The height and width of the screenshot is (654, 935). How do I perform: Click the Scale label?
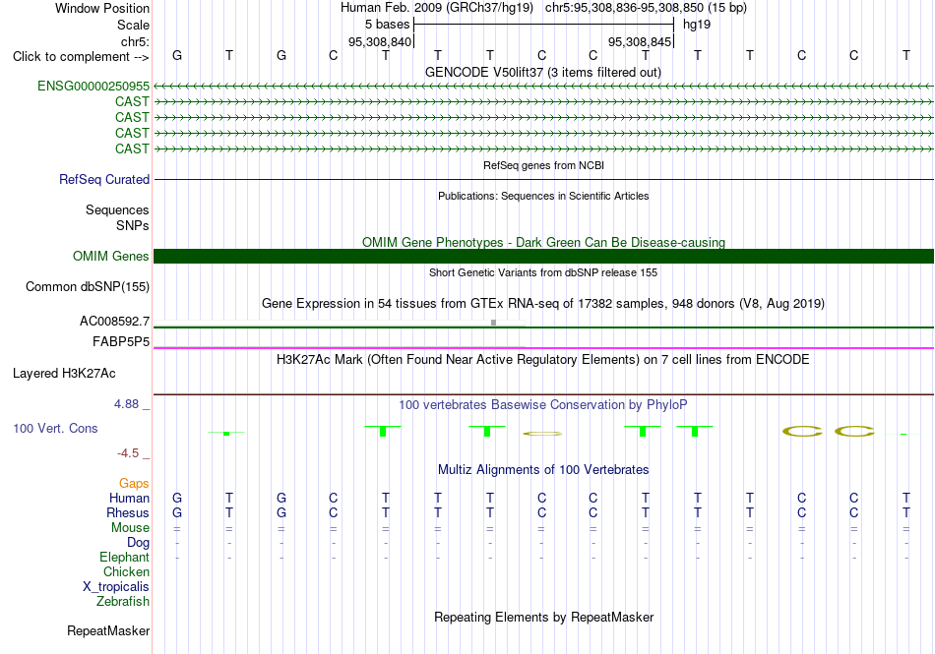point(133,25)
